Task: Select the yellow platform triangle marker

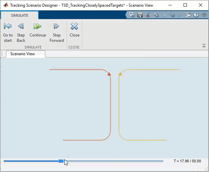Action: 120,74
